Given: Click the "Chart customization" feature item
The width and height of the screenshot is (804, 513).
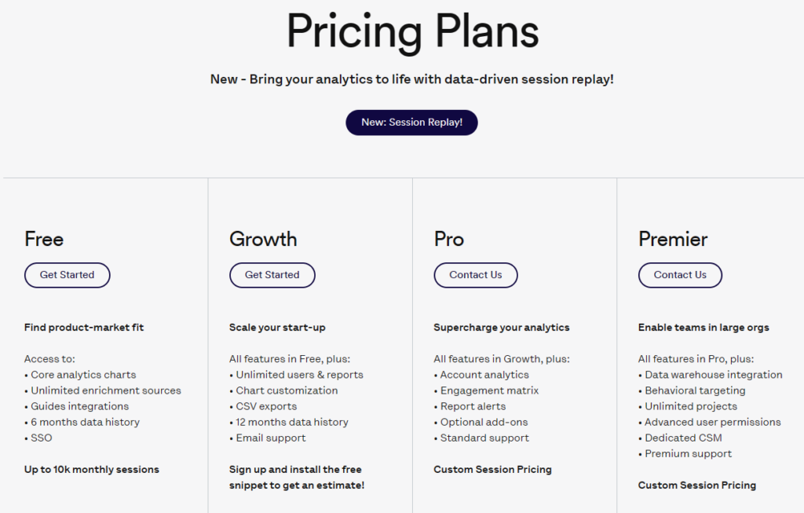Looking at the screenshot, I should point(287,390).
